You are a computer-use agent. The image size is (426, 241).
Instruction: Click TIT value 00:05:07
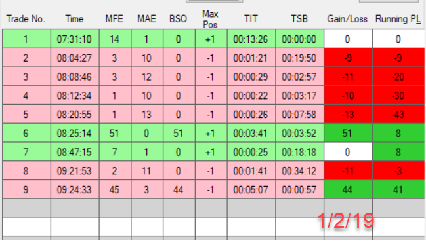click(251, 189)
